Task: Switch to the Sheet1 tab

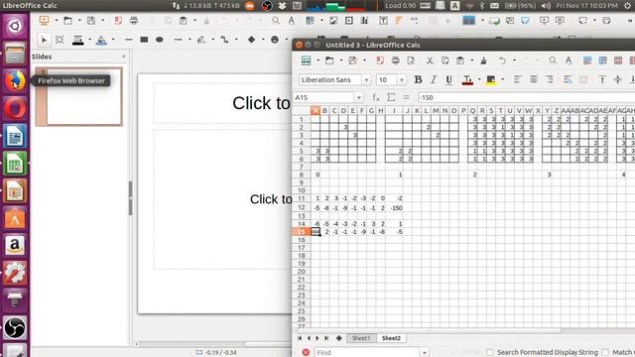Action: click(361, 338)
